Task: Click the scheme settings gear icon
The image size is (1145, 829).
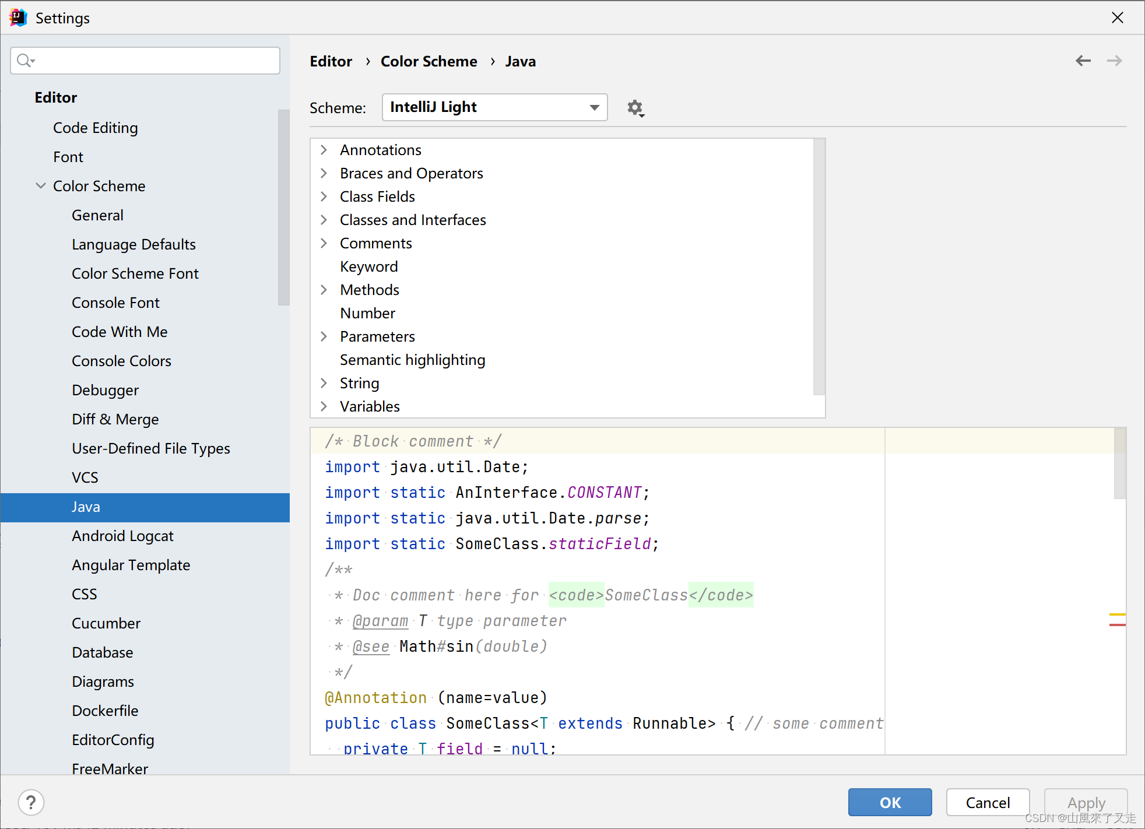Action: point(635,108)
